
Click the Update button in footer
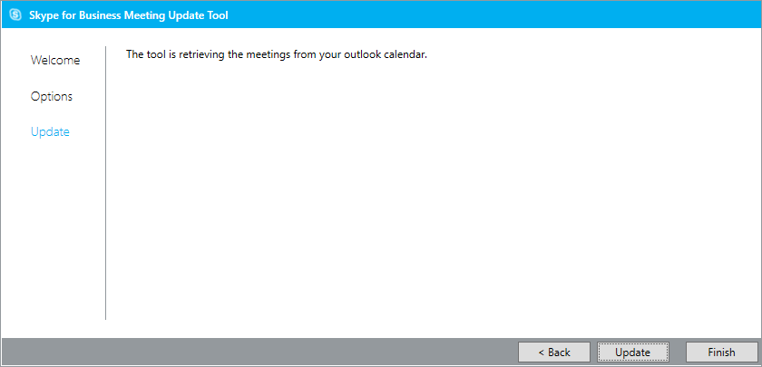tap(632, 352)
